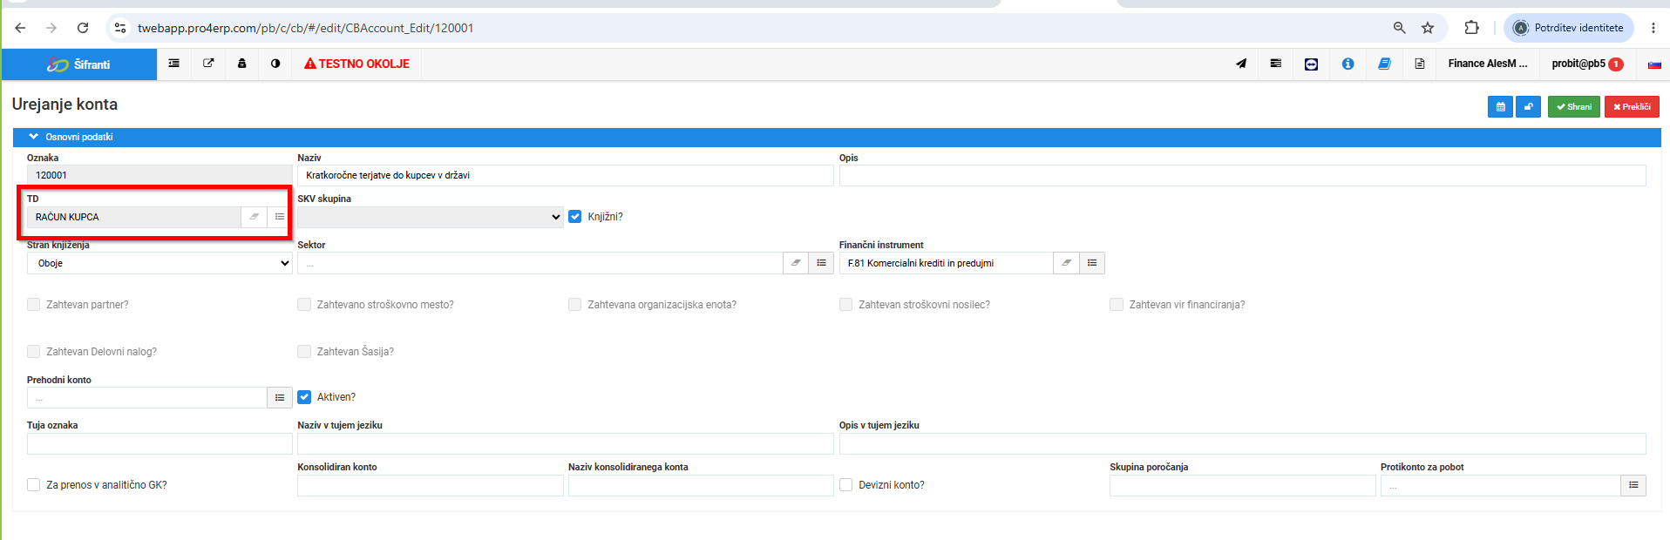Open Finančni instrument lookup list icon
1670x540 pixels.
(x=1092, y=263)
